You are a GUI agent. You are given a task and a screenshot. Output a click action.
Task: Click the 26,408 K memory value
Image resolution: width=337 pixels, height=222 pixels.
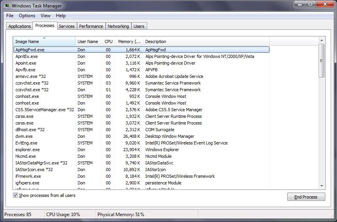[x=132, y=136]
